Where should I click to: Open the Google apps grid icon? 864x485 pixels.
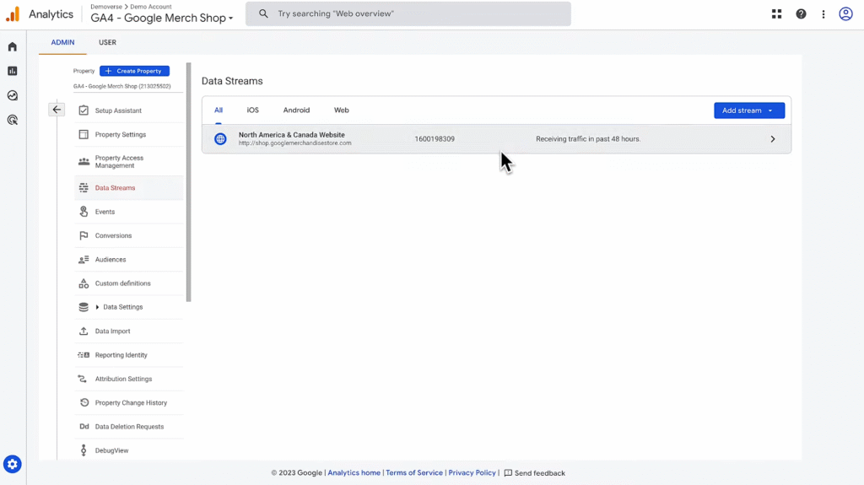[776, 13]
